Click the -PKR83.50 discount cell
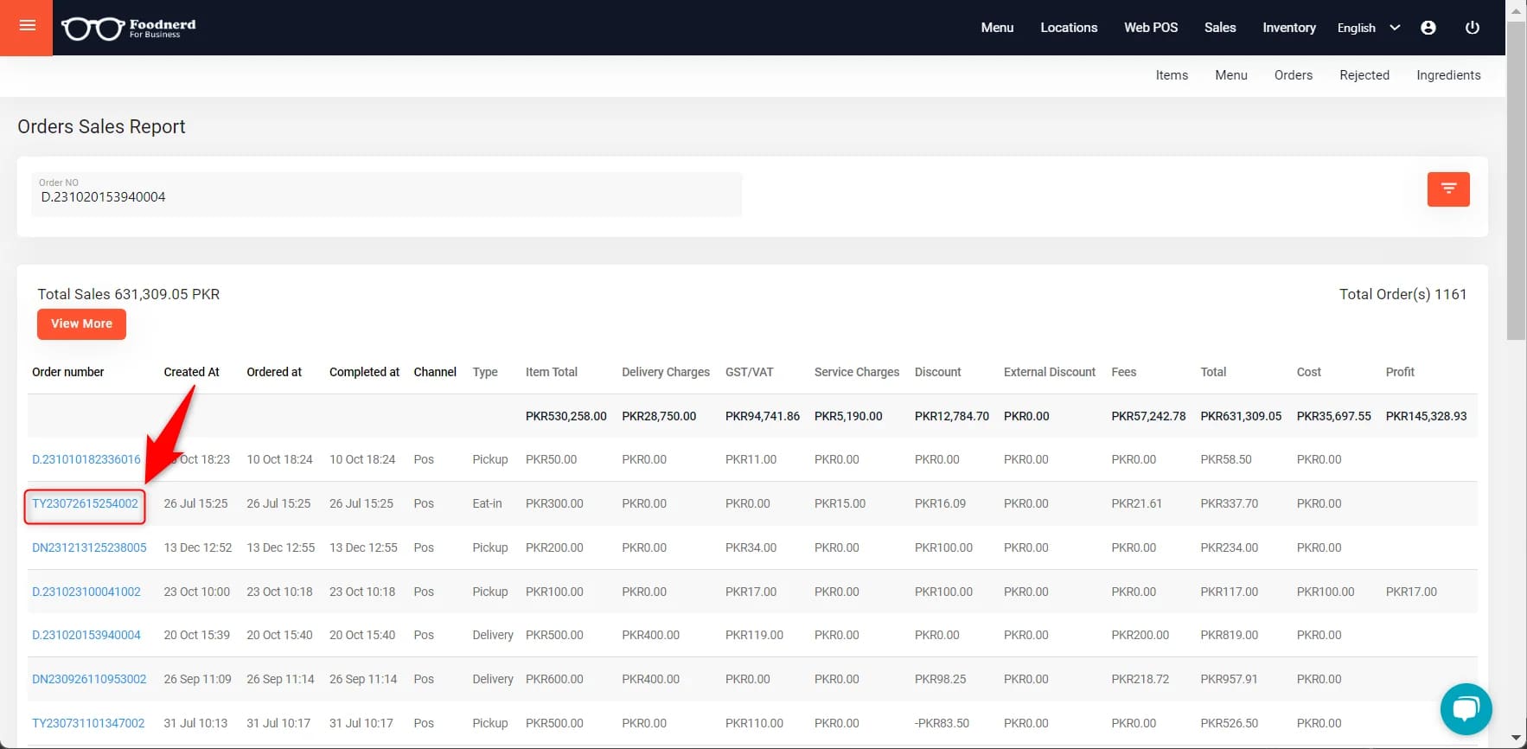The width and height of the screenshot is (1527, 749). tap(942, 723)
